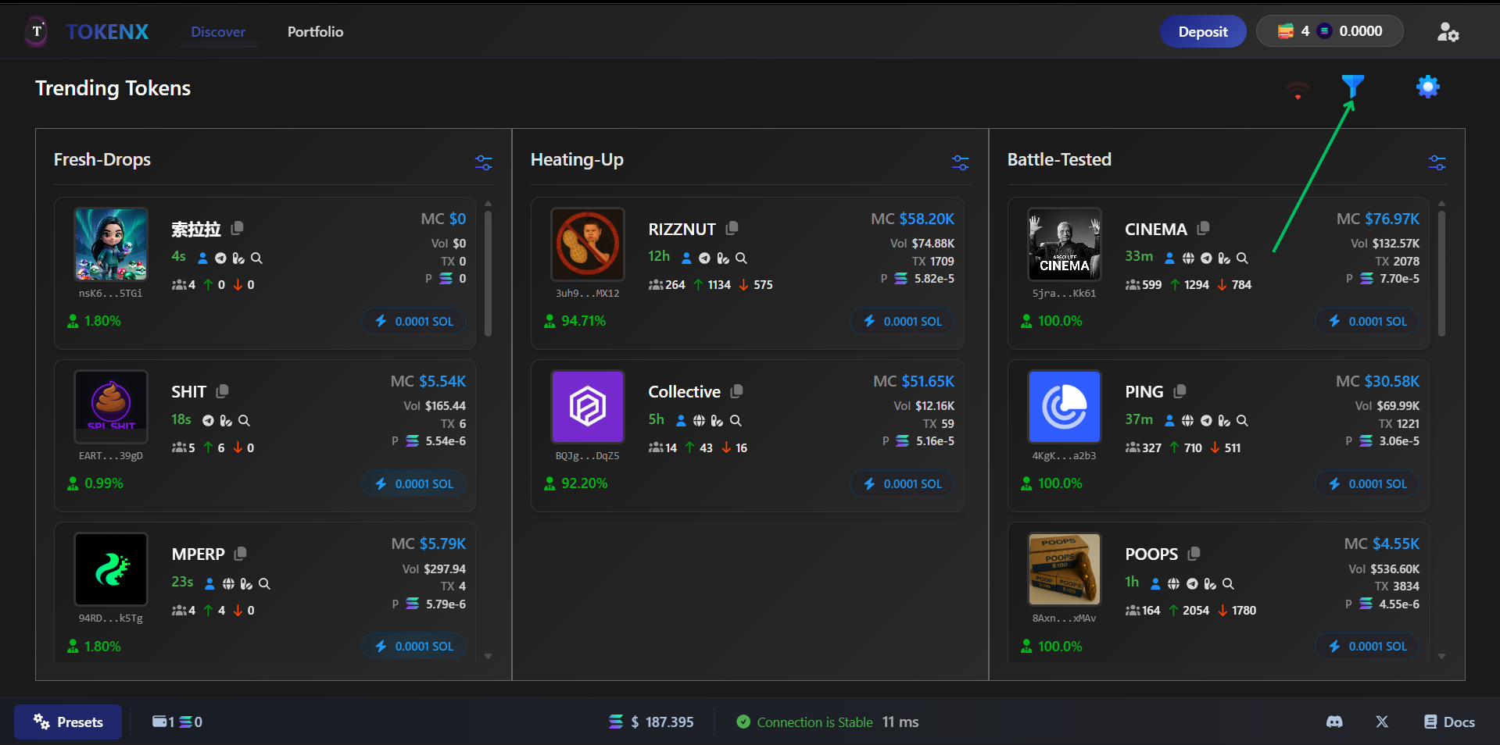
Task: Copy the SHIT token contract address
Action: 221,390
